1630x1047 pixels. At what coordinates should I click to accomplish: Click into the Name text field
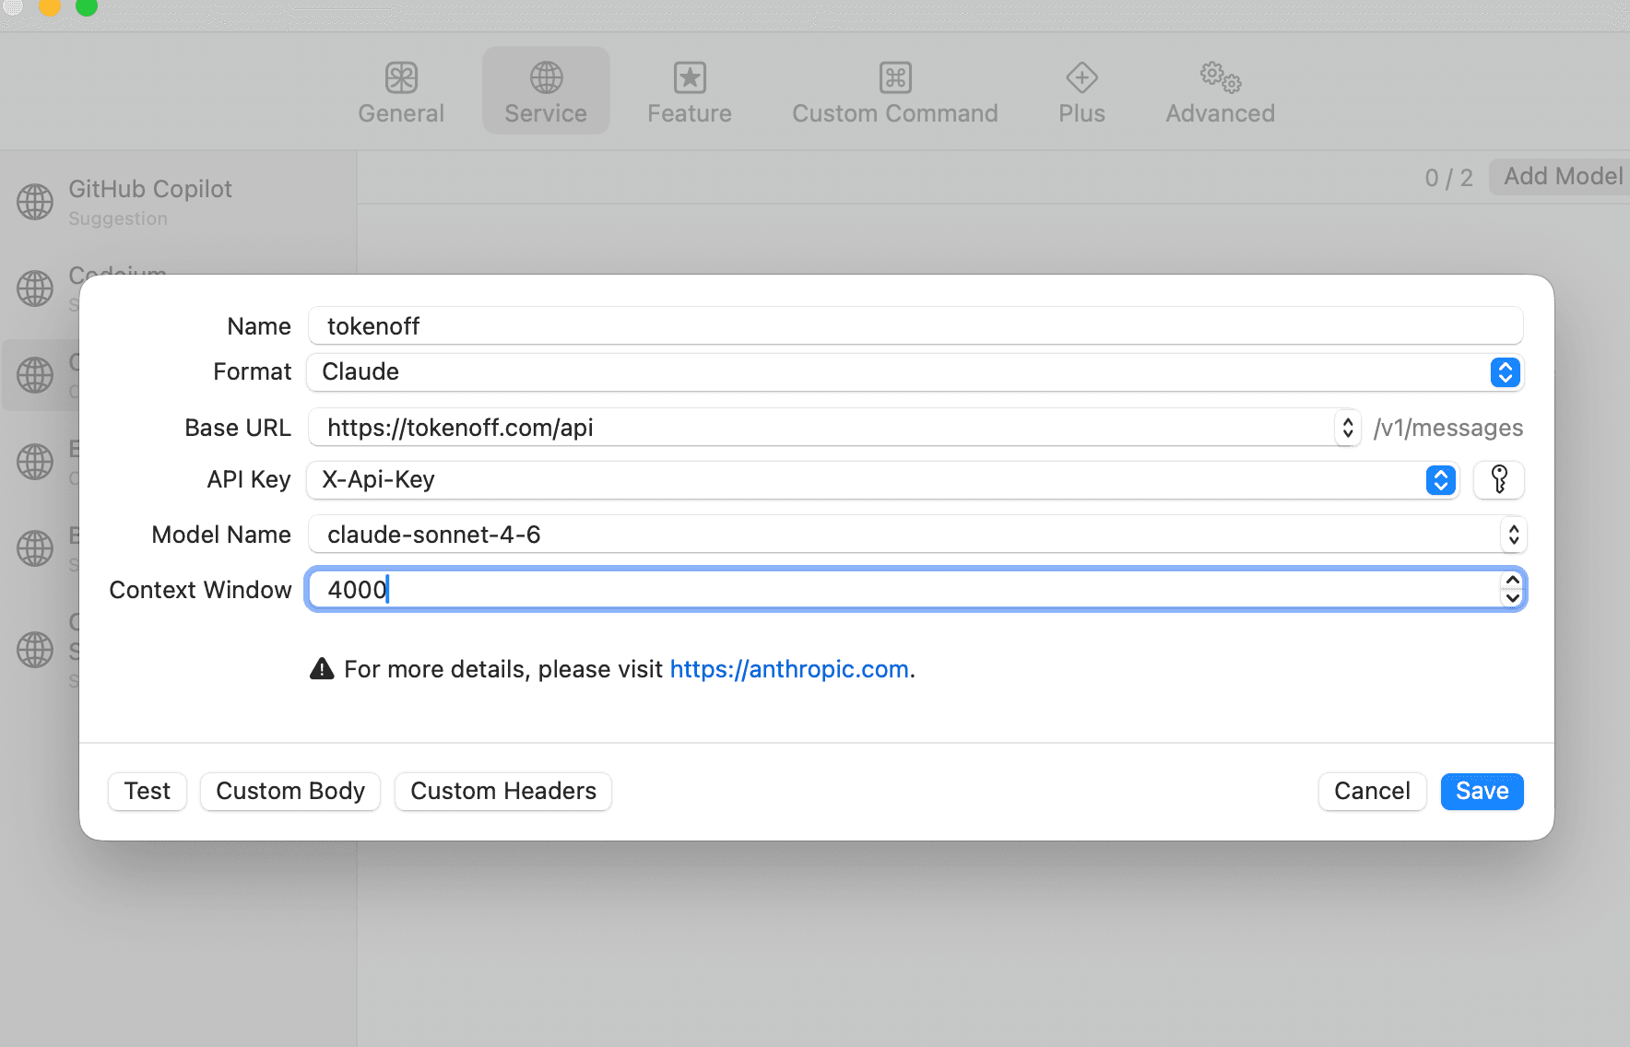coord(915,326)
